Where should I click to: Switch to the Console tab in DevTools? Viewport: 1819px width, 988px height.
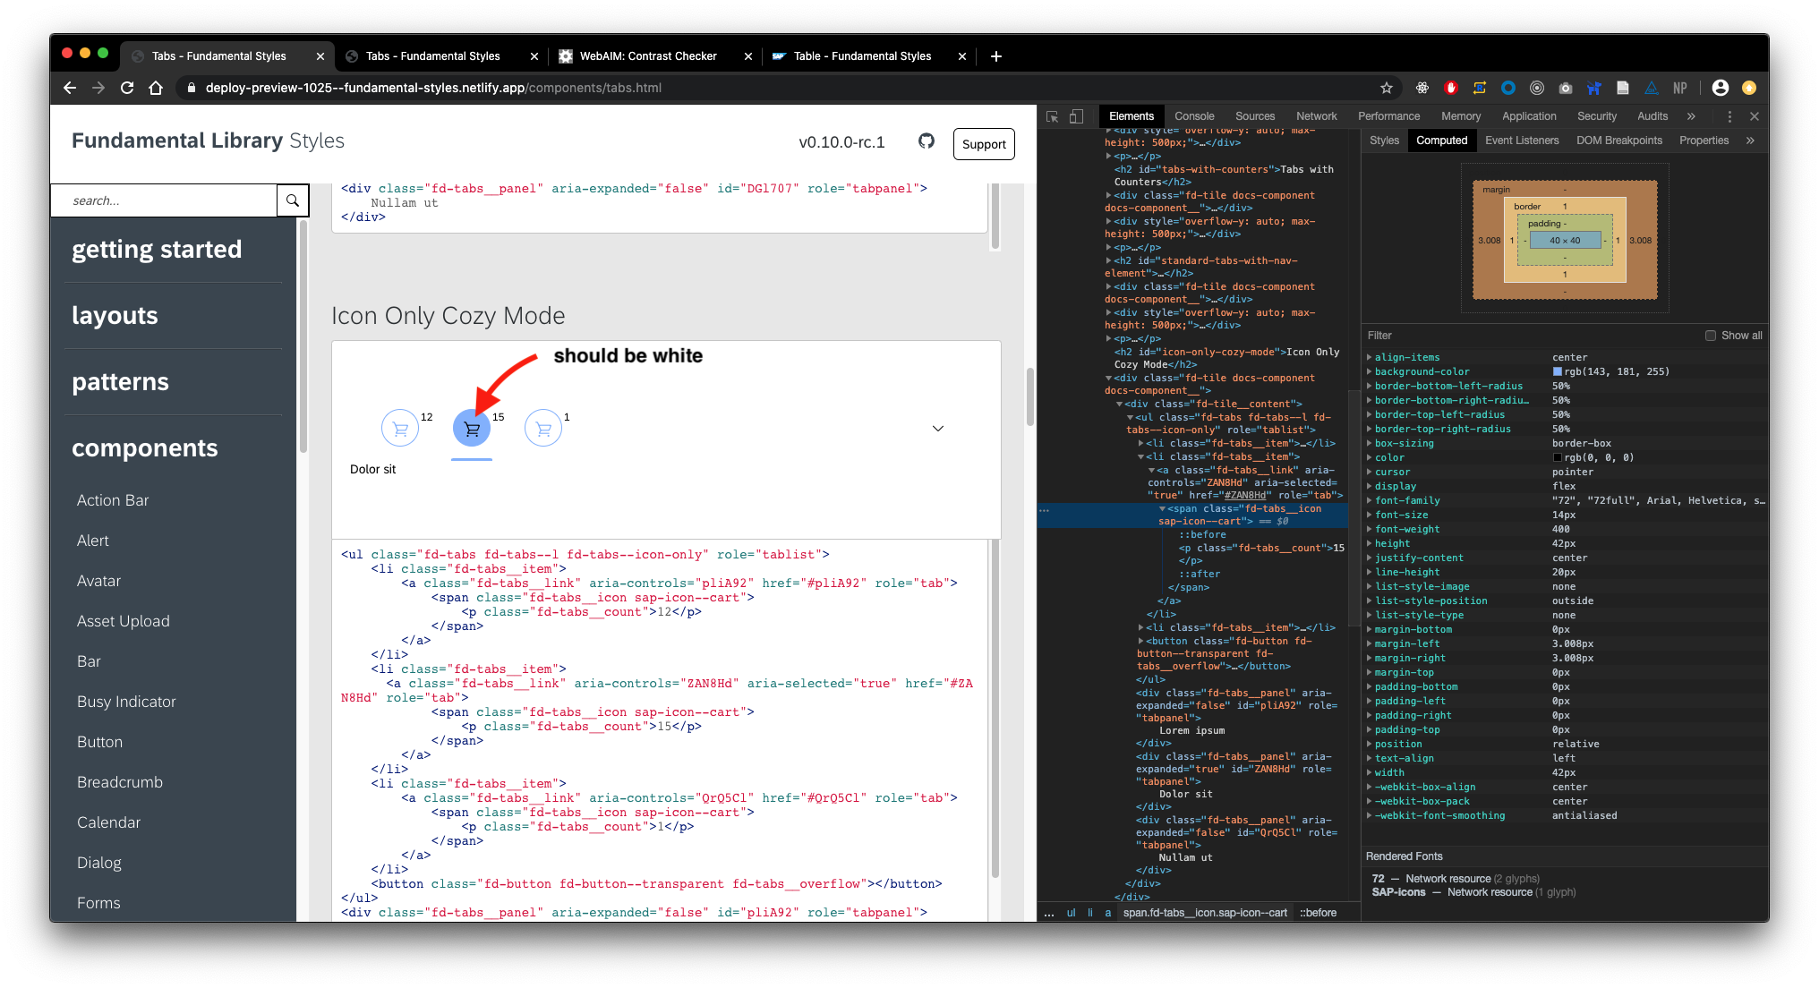pos(1194,116)
